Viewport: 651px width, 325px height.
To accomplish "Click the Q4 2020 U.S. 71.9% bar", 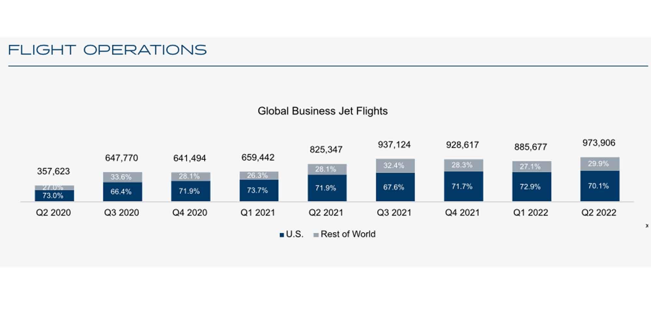I will click(191, 191).
